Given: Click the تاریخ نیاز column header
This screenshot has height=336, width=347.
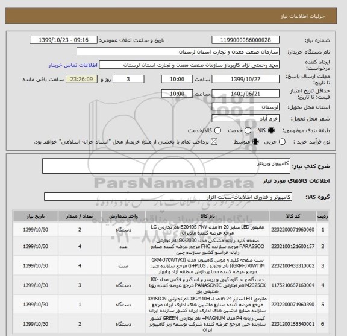Looking at the screenshot, I should click(x=36, y=216).
